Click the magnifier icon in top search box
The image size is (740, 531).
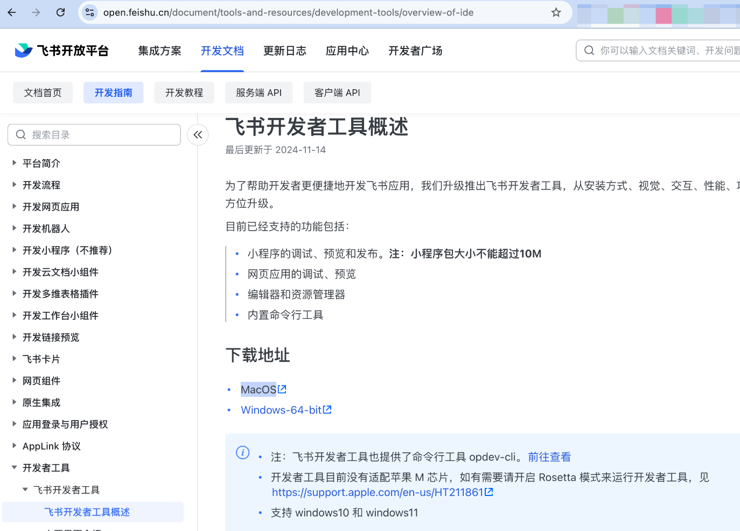pyautogui.click(x=589, y=50)
